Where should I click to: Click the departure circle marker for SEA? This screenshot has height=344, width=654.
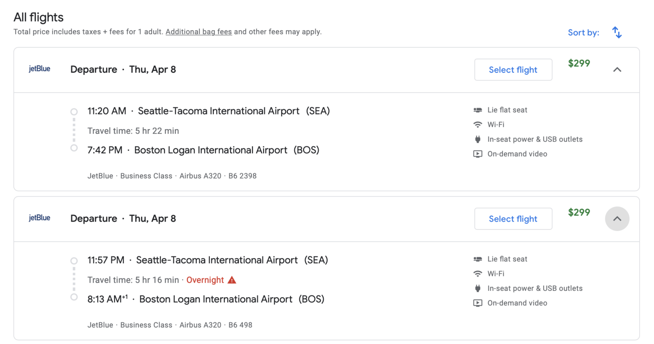pyautogui.click(x=74, y=111)
